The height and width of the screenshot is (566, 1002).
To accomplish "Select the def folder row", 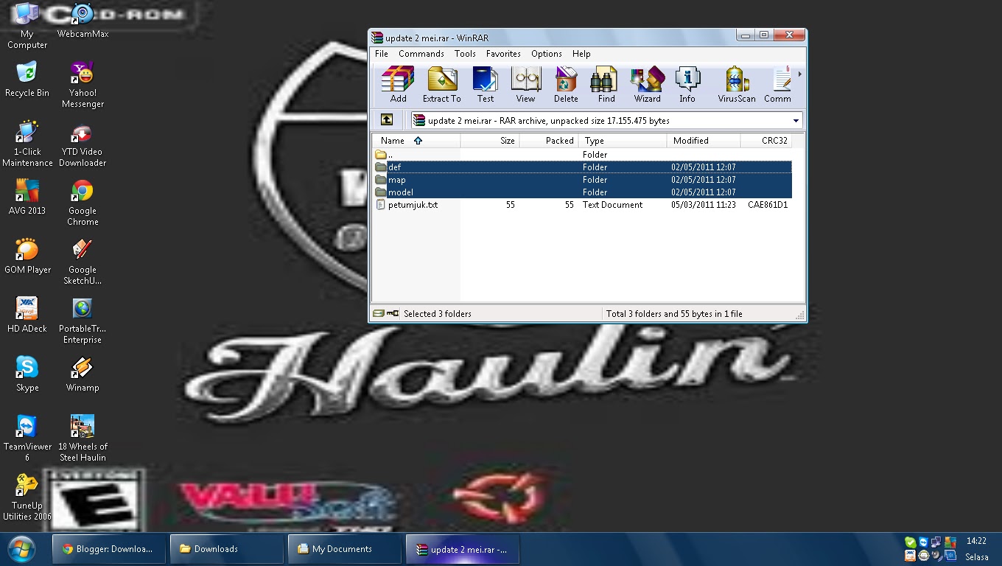I will (582, 167).
